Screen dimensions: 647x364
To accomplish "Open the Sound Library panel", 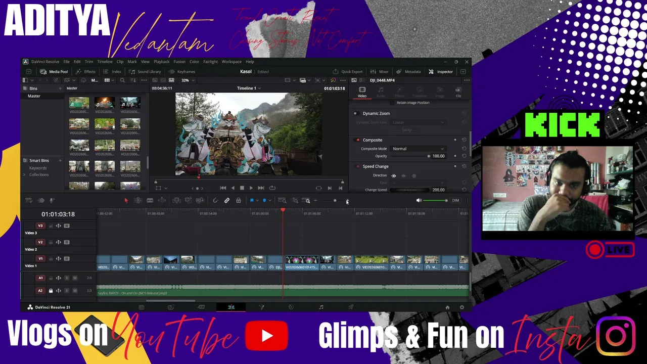I will coord(145,72).
